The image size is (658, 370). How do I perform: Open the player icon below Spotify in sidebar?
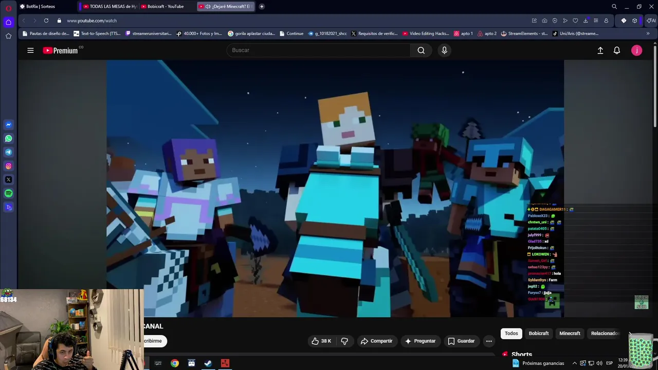(x=8, y=207)
